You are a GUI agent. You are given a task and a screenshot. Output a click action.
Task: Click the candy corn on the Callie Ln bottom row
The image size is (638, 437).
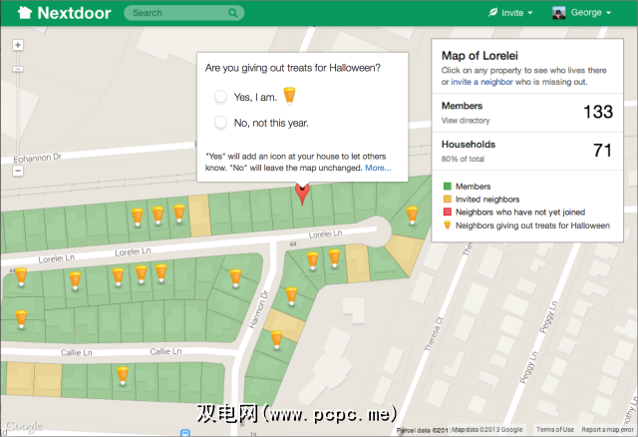click(x=123, y=375)
